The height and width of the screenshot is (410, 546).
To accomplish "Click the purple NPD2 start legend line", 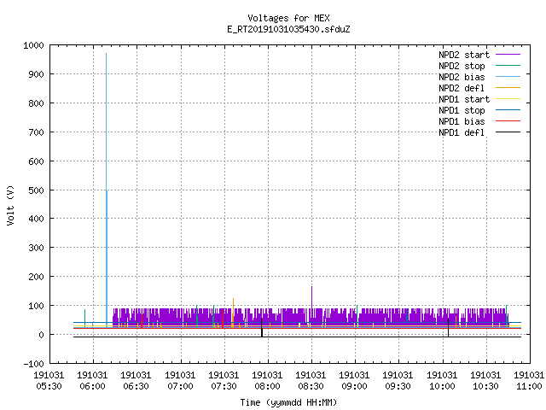I will pos(508,55).
